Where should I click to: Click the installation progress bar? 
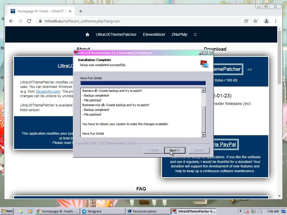coord(143,83)
